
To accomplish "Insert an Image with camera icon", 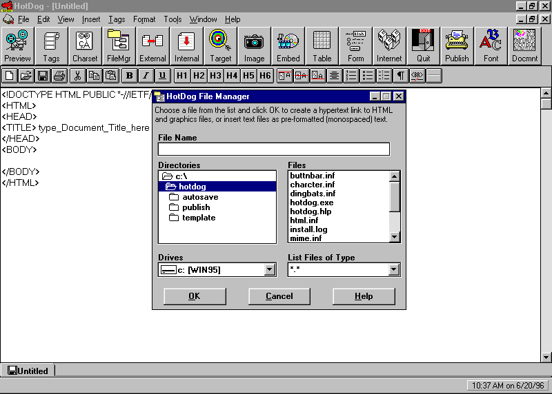I will pyautogui.click(x=254, y=46).
